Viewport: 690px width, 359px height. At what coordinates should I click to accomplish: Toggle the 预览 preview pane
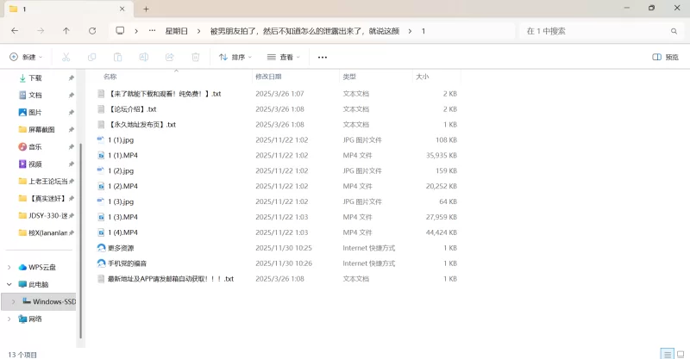(x=665, y=57)
